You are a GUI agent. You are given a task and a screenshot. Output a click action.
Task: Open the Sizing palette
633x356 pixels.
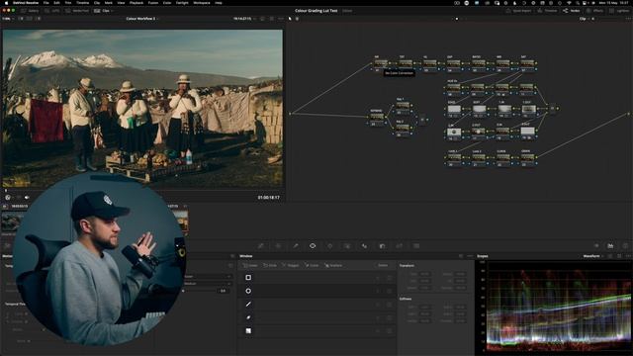[x=400, y=246]
